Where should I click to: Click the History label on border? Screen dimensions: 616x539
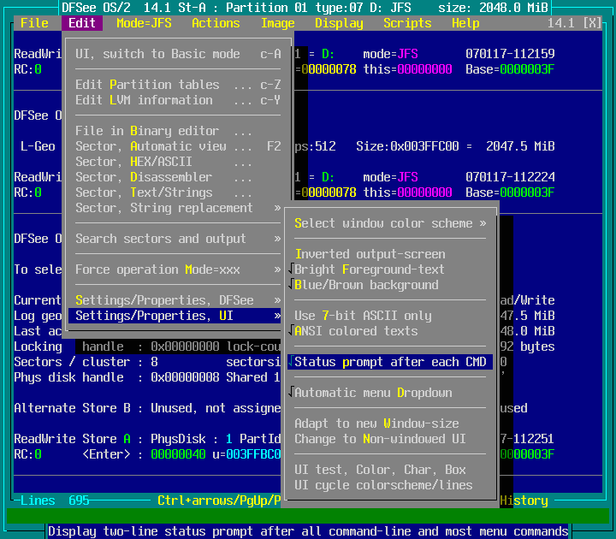[x=524, y=500]
